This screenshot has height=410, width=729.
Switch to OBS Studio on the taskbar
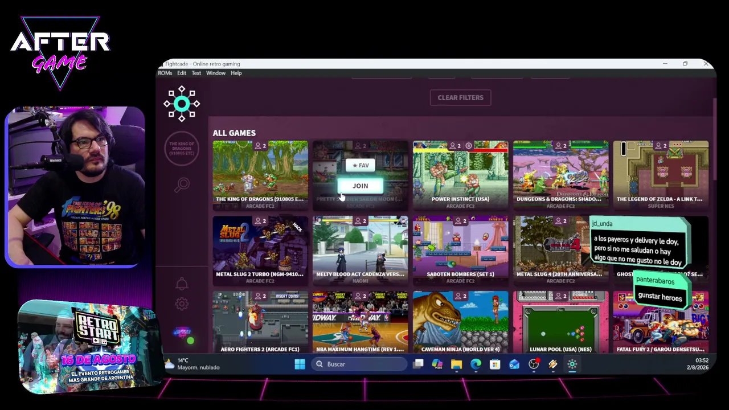534,364
